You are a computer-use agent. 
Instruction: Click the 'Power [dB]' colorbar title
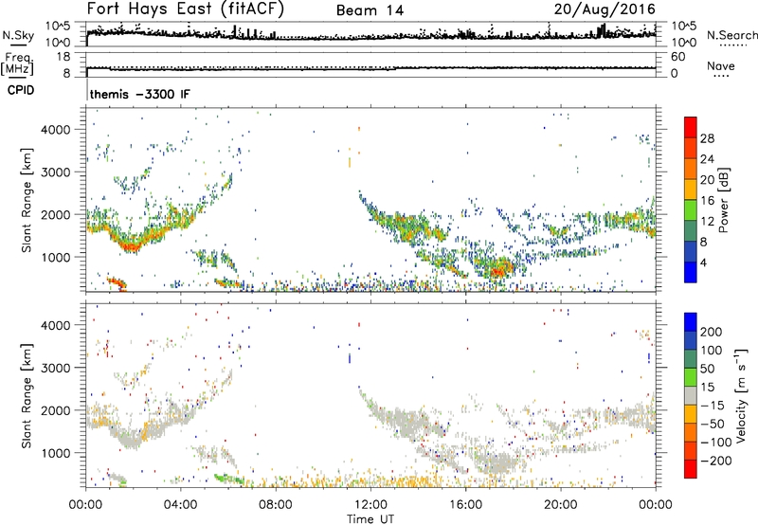724,200
